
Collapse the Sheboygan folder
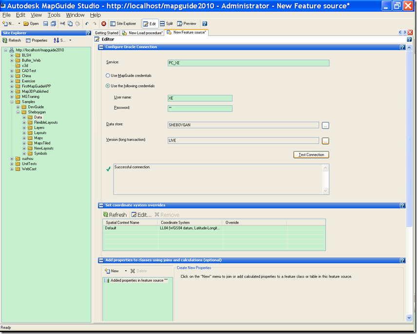pyautogui.click(x=18, y=112)
